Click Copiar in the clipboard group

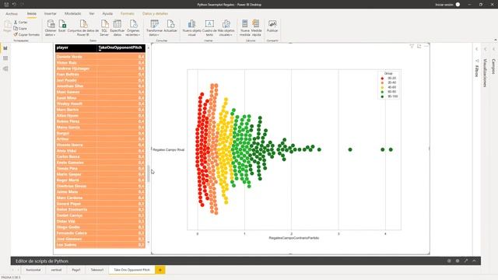(x=20, y=29)
